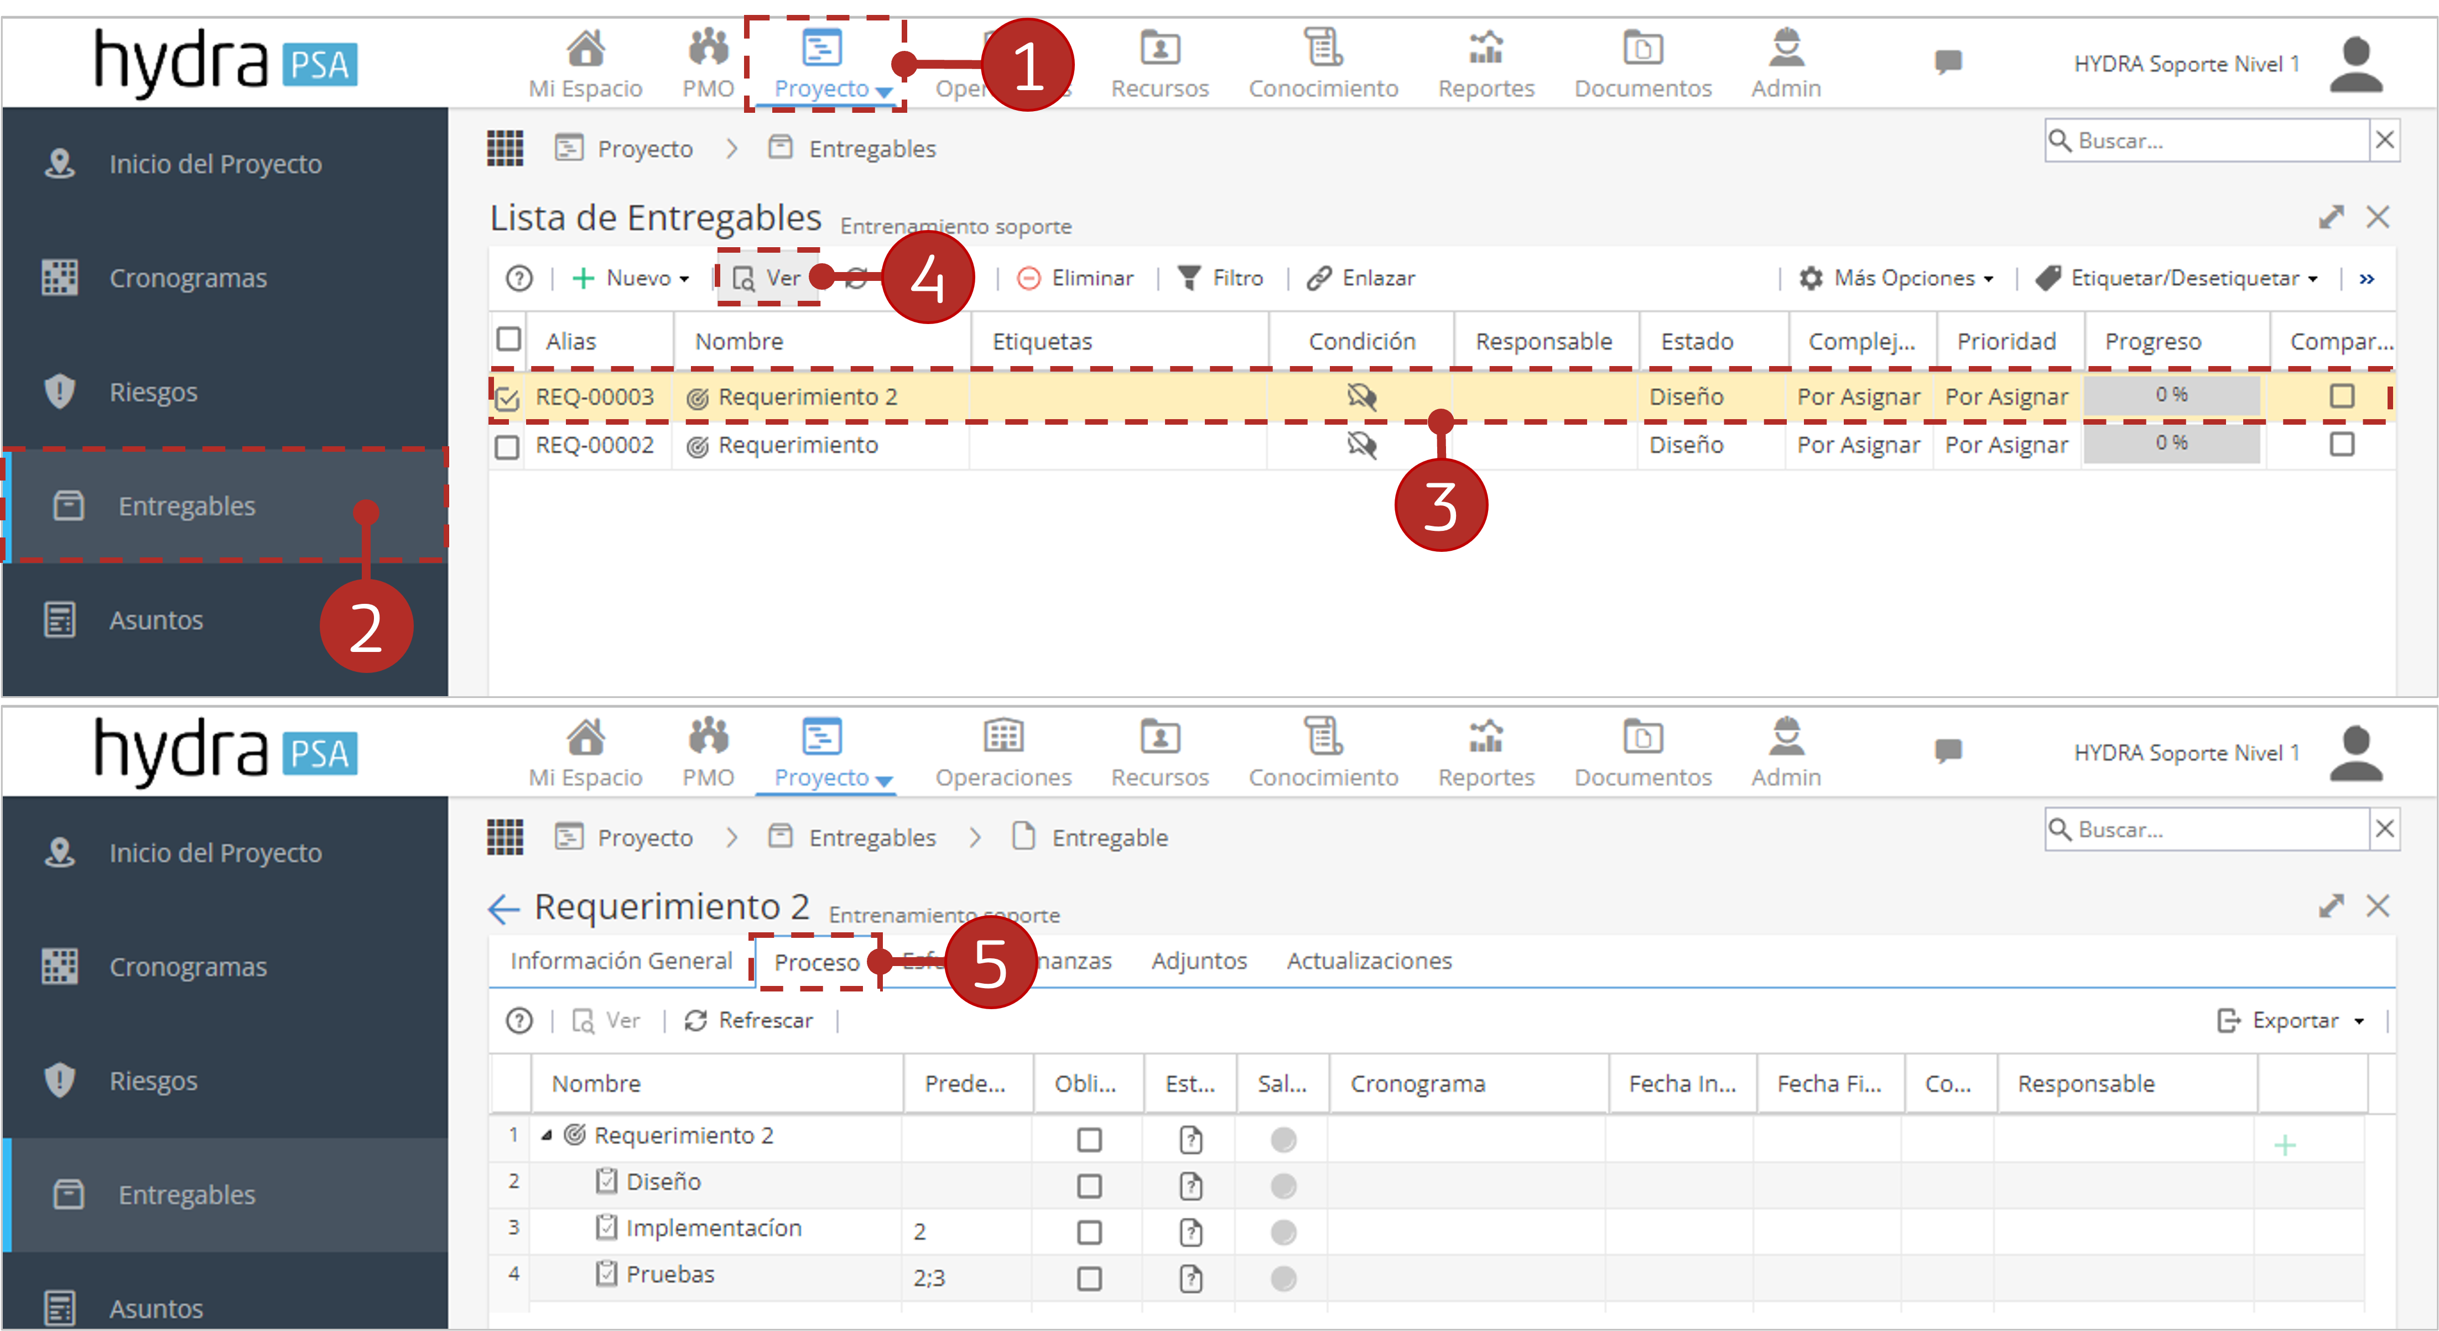Open Documentos icon in Lista de Entregables view

click(1643, 48)
